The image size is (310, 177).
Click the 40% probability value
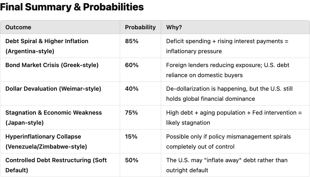coord(132,89)
